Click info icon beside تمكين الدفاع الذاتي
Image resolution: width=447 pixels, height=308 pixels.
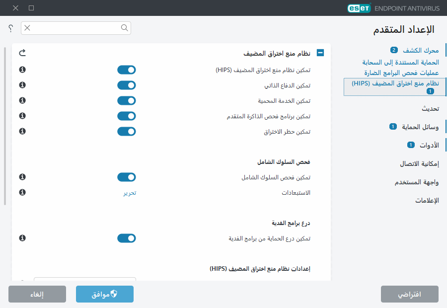(x=22, y=85)
